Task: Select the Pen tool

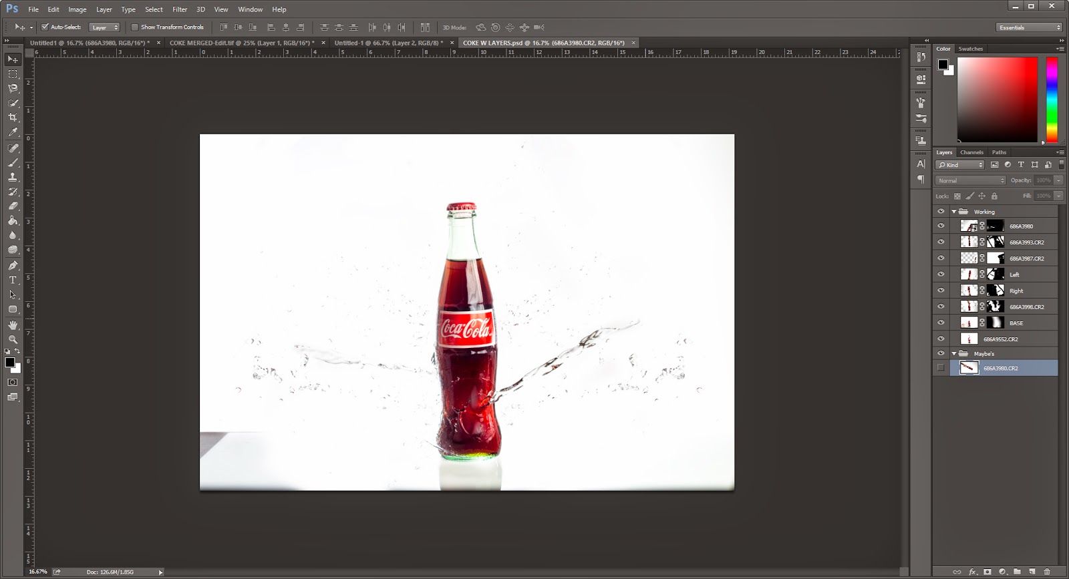Action: click(x=13, y=265)
